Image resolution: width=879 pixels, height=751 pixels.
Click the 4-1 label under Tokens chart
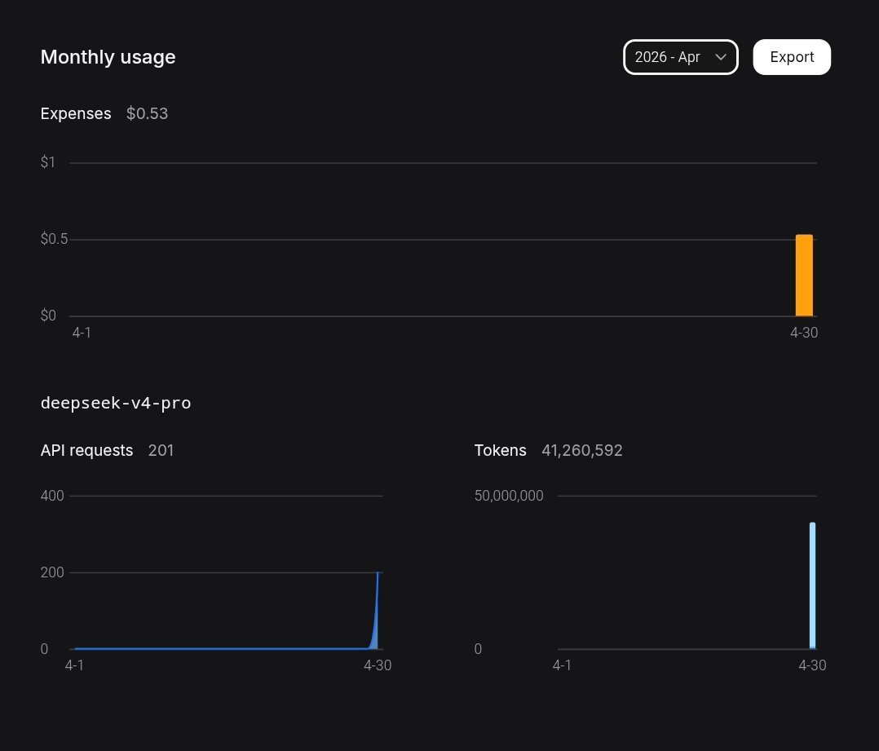[x=562, y=665]
